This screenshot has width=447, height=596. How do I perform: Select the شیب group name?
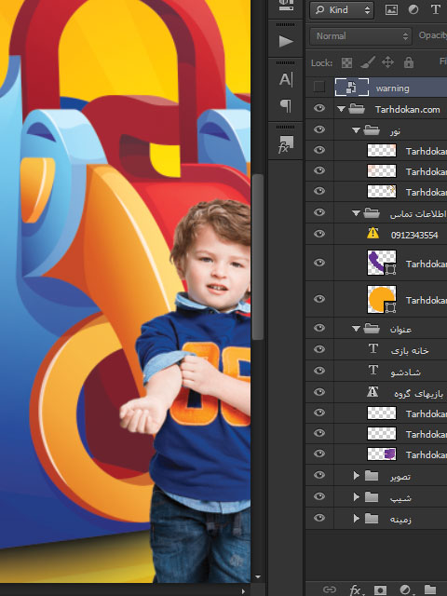tap(400, 498)
